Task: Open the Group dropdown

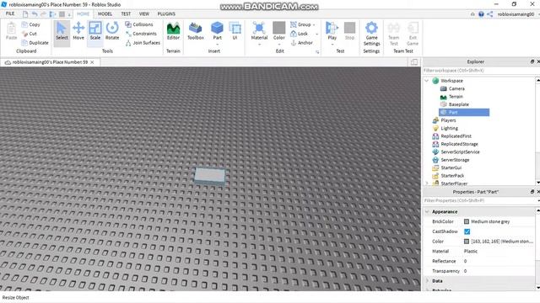Action: (x=303, y=24)
